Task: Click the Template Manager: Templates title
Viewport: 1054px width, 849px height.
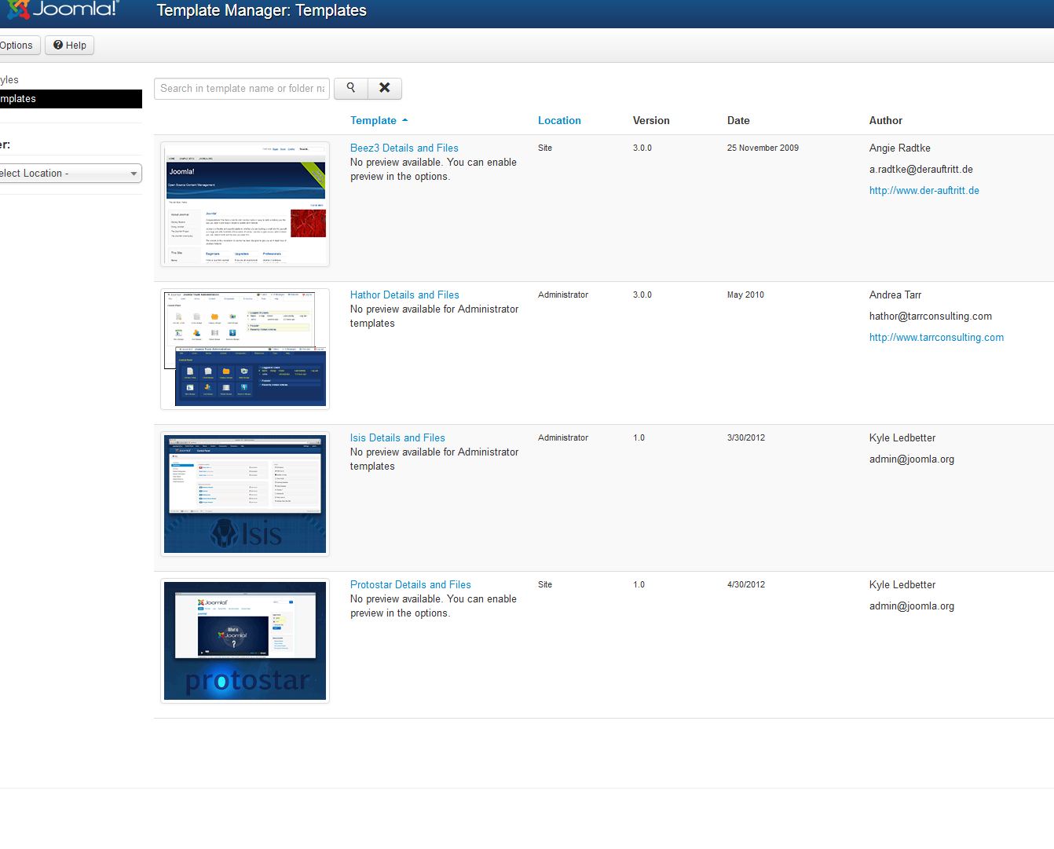Action: [262, 11]
